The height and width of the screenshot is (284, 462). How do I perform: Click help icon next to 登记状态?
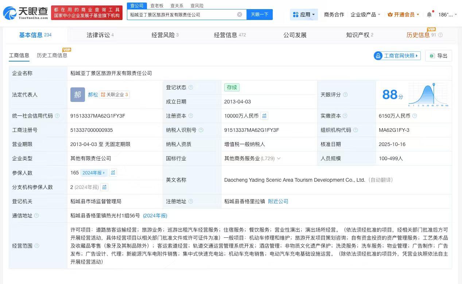click(x=191, y=87)
